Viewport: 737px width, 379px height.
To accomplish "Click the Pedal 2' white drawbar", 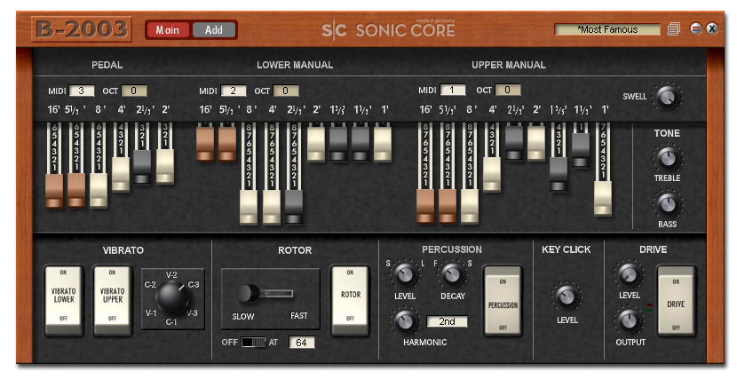I will tap(165, 167).
